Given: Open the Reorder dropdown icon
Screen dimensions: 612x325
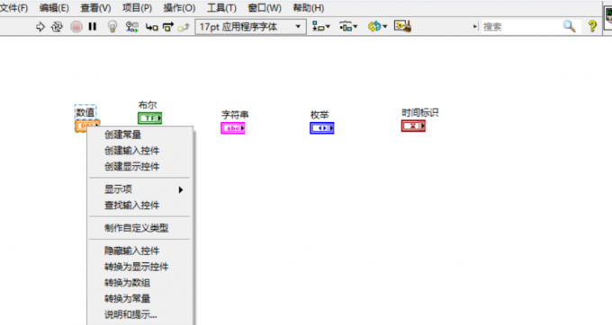Looking at the screenshot, I should coord(377,26).
